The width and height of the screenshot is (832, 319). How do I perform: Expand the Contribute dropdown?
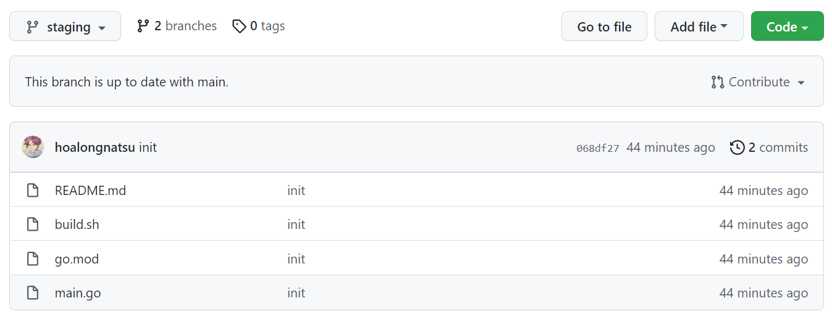758,82
